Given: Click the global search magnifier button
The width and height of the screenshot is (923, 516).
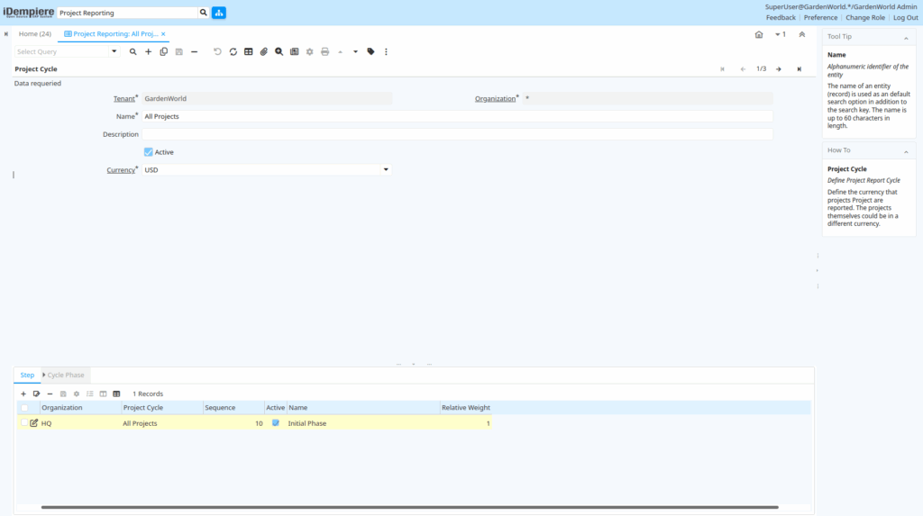Looking at the screenshot, I should point(203,13).
